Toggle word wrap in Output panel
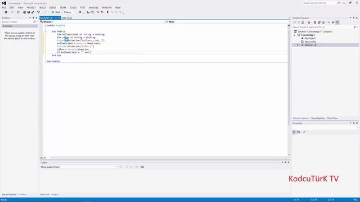The height and width of the screenshot is (202, 360). coord(142,167)
